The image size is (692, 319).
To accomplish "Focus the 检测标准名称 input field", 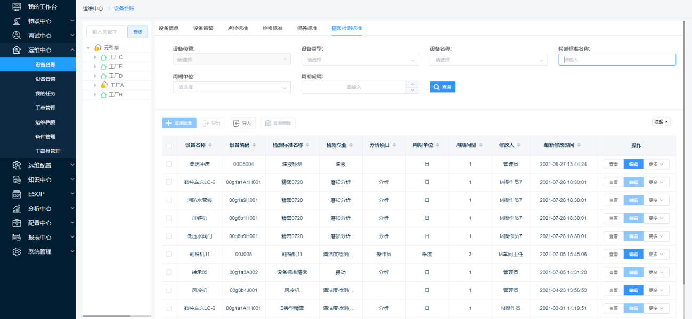I will 617,60.
